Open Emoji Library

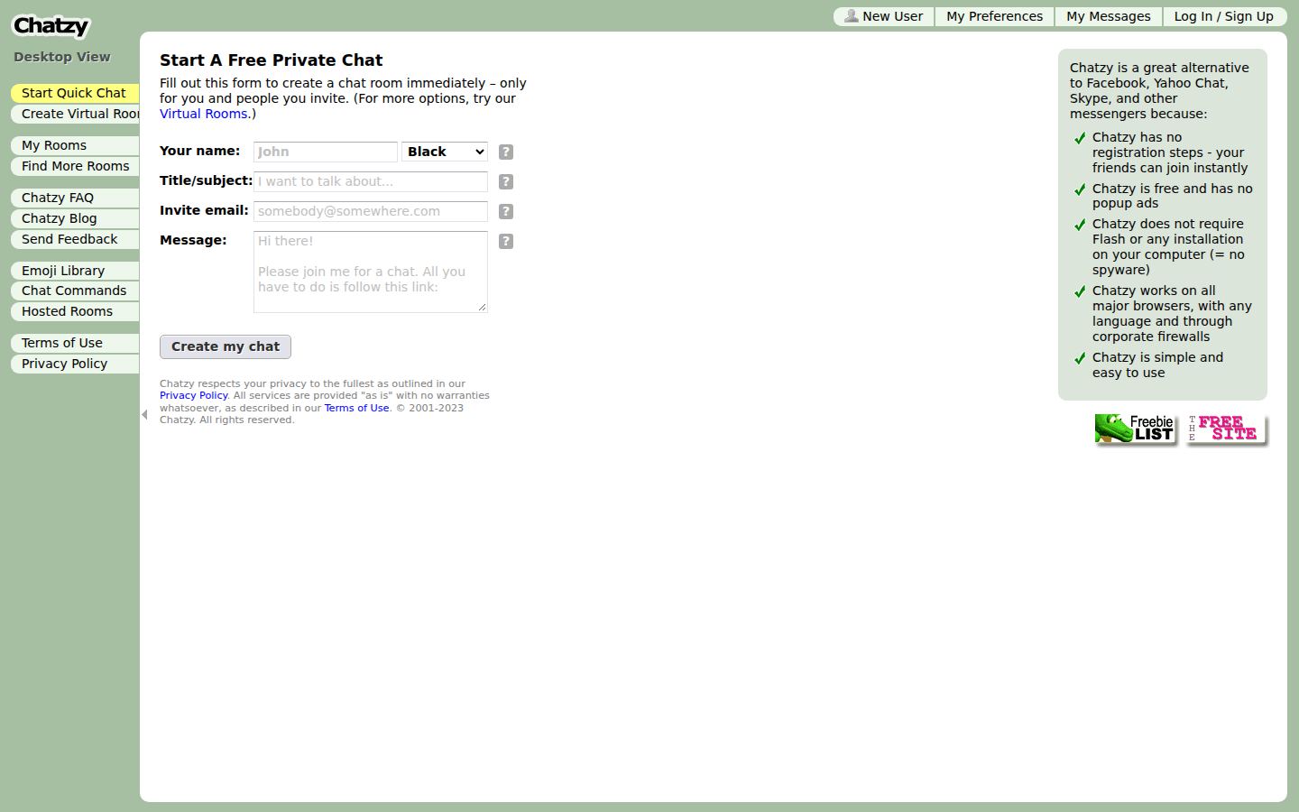(x=75, y=271)
